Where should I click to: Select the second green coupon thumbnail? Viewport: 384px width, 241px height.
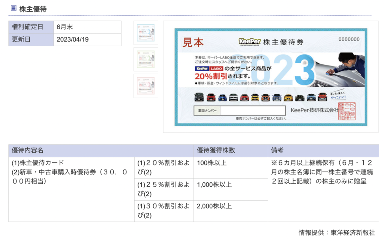[146, 60]
